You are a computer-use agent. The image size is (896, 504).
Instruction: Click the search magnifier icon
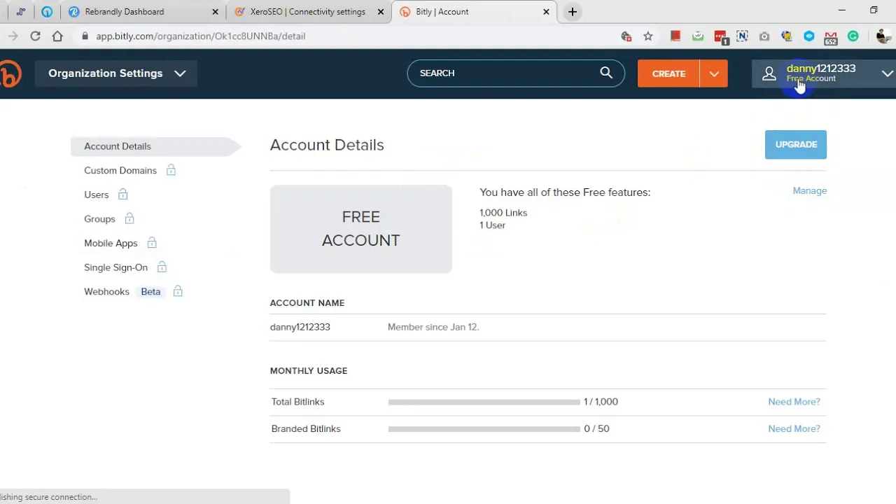click(606, 72)
